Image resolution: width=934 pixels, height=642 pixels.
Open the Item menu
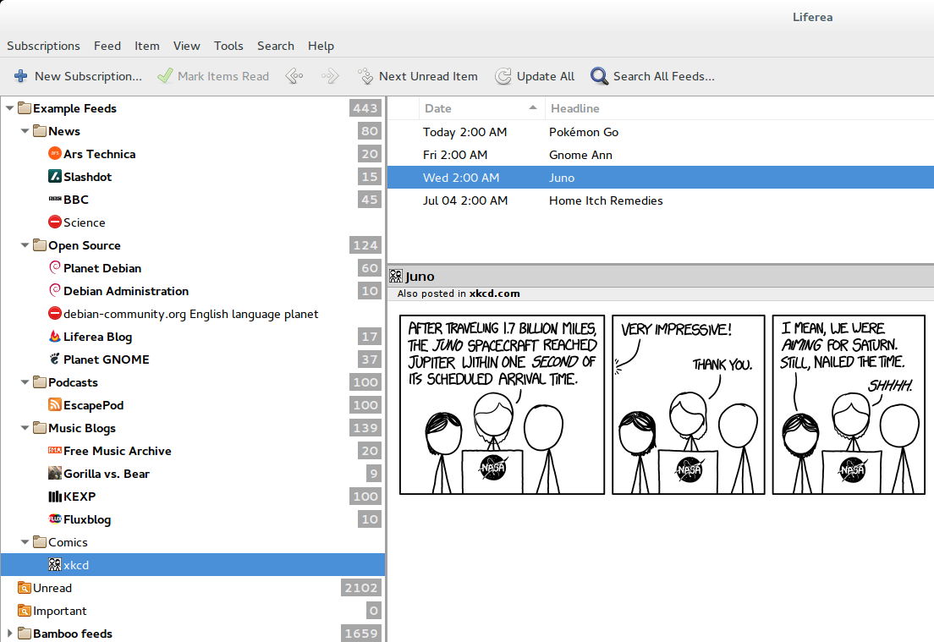click(146, 46)
